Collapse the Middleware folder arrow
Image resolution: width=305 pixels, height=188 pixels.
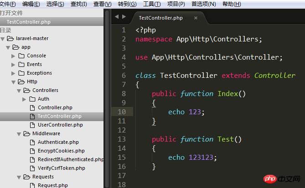(19, 134)
